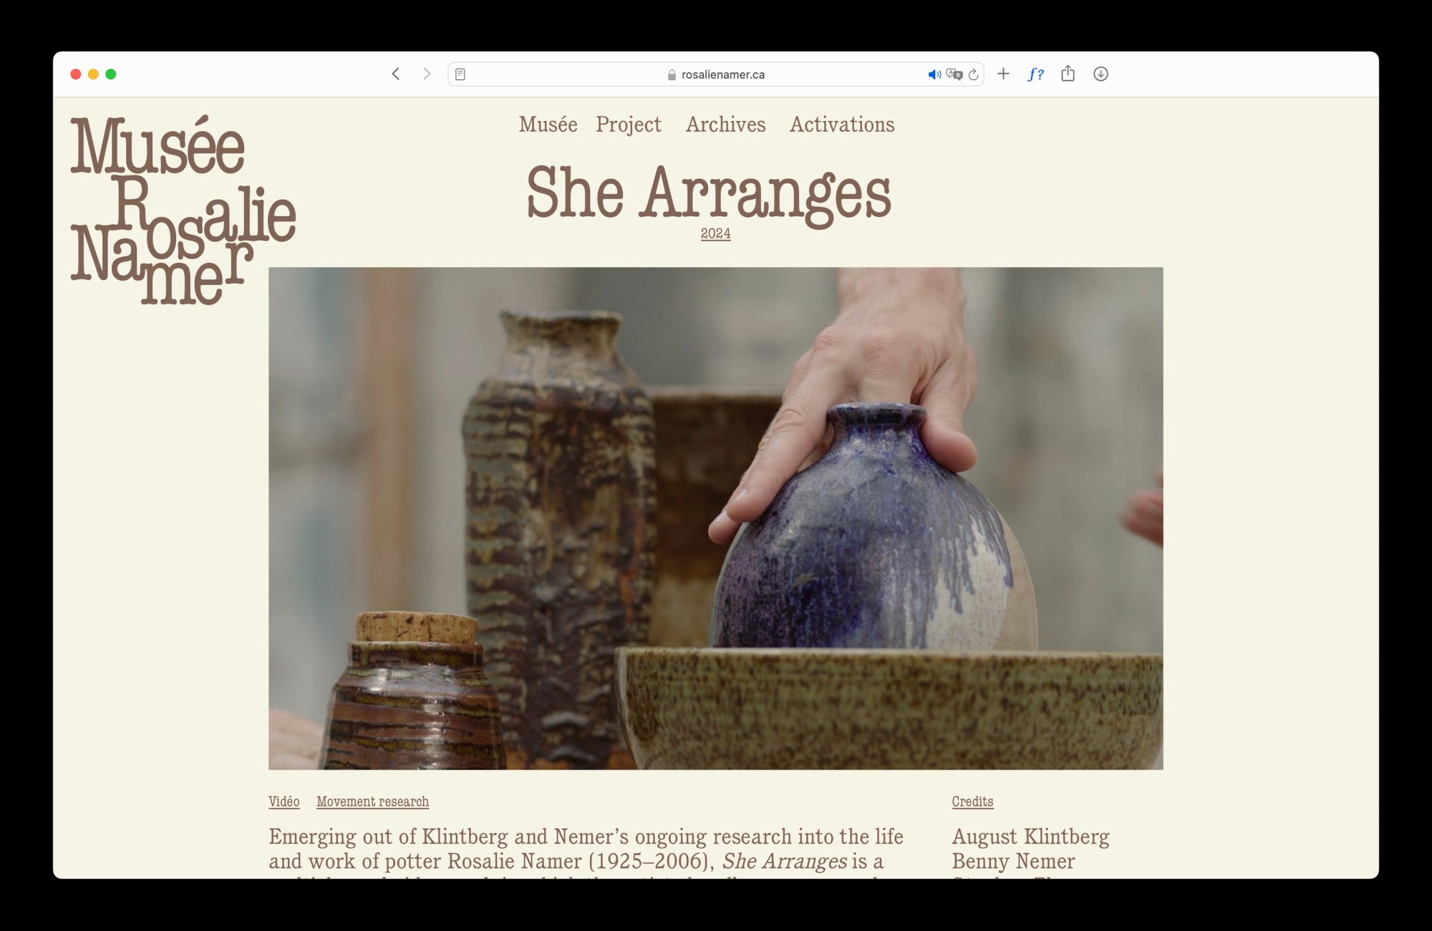Screen dimensions: 1432x931
Task: Click the Vidéo tag link
Action: pos(284,801)
